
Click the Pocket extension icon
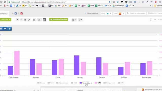pos(126,2)
